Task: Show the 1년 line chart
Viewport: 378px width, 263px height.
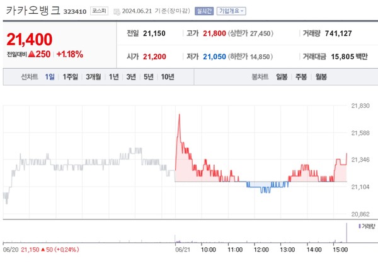Action: click(114, 77)
